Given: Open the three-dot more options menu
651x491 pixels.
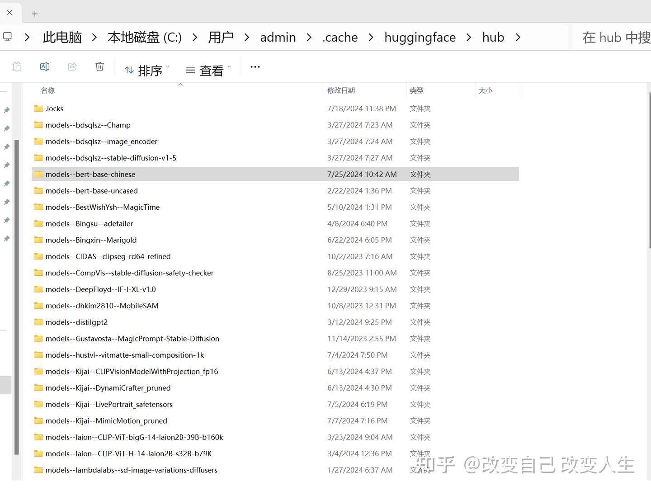Looking at the screenshot, I should [x=255, y=67].
